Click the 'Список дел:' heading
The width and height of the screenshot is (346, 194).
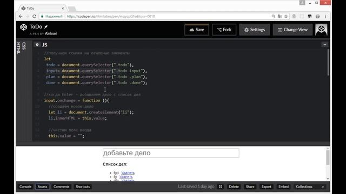point(115,164)
